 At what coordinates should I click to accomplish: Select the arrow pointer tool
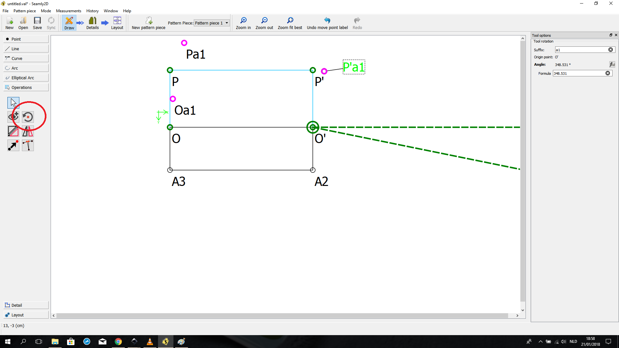tap(13, 103)
